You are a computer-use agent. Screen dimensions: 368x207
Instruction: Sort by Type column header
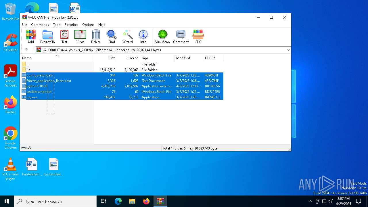click(157, 58)
